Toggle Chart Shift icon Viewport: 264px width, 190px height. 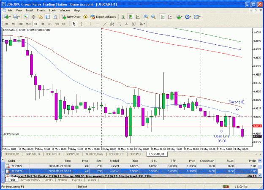(x=170, y=17)
